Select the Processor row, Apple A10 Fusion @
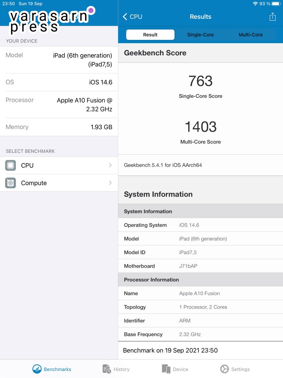The width and height of the screenshot is (283, 378). 59,104
